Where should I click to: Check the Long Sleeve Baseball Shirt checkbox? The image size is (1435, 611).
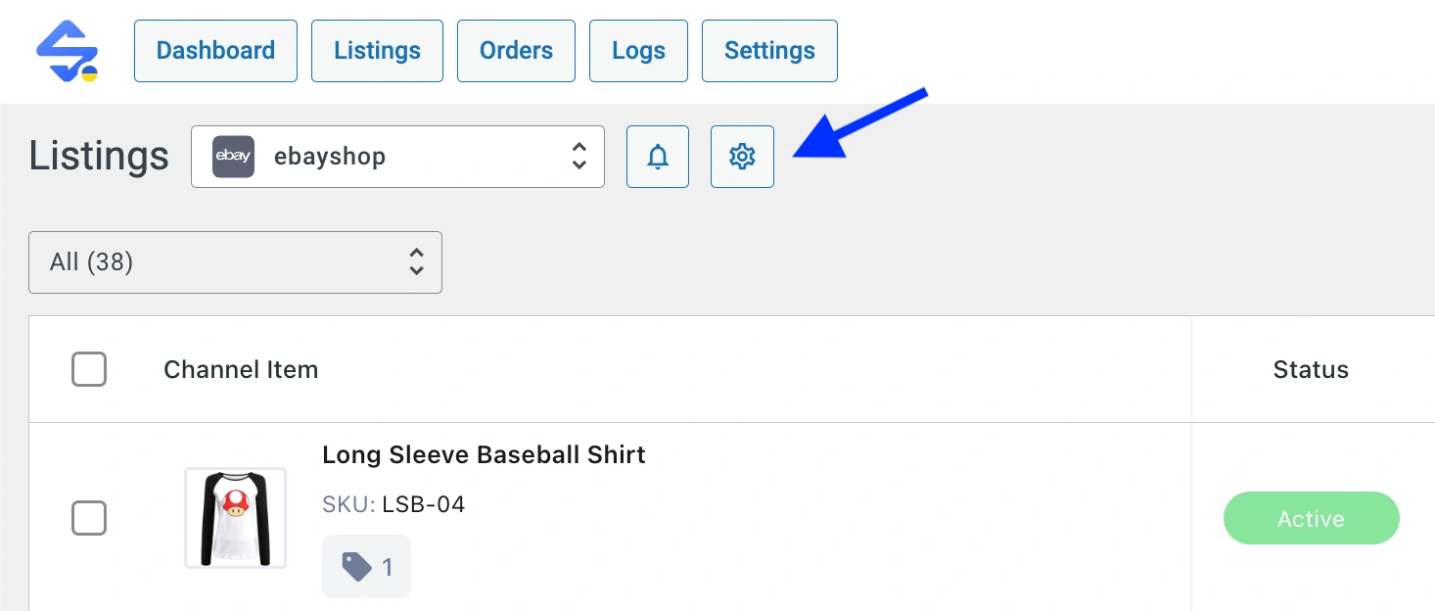click(89, 518)
